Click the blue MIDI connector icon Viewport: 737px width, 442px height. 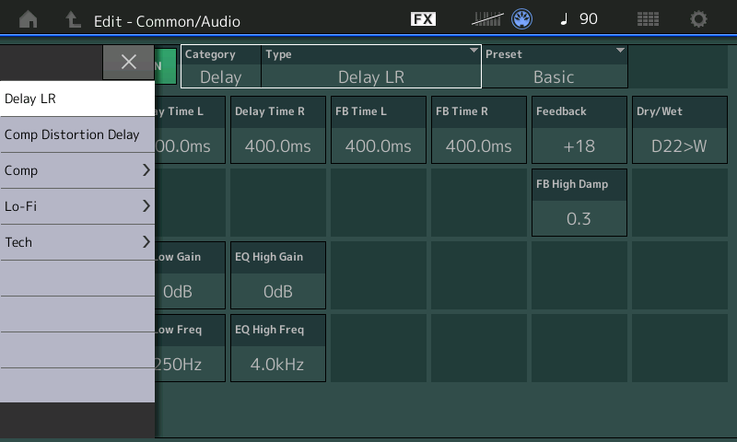[x=522, y=19]
